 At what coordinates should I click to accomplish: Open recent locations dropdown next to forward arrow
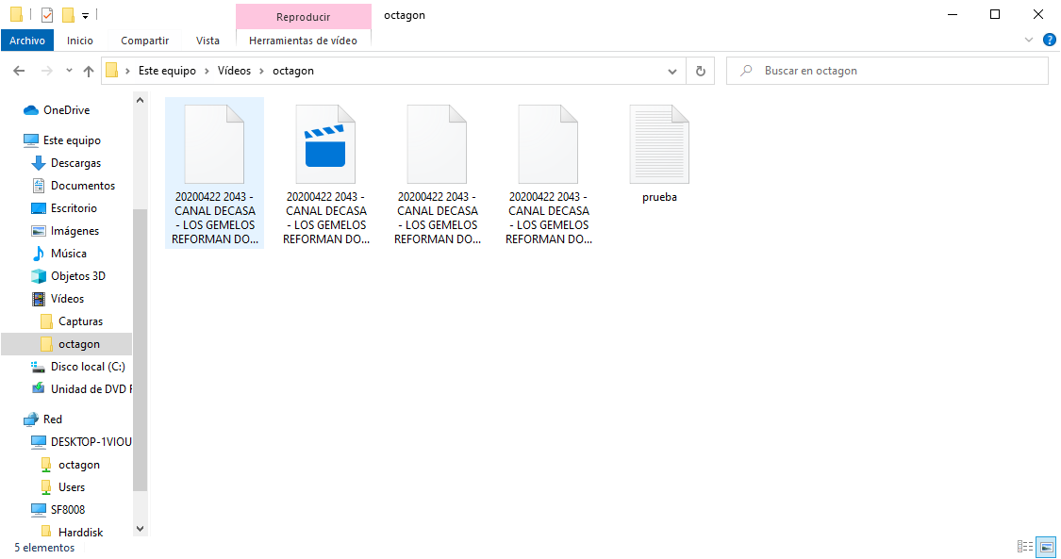69,71
